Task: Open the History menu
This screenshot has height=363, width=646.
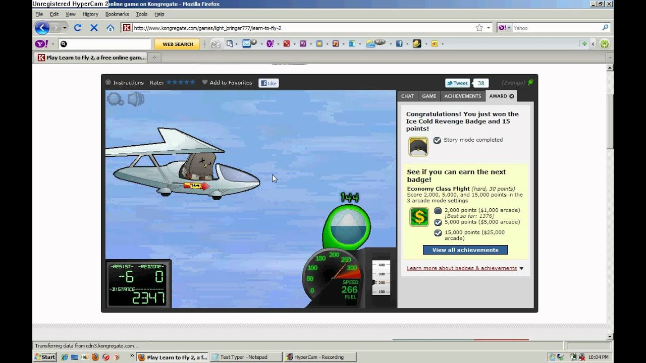Action: 90,14
